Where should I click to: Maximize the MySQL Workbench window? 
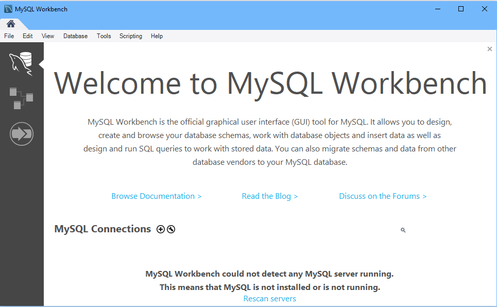(x=461, y=9)
